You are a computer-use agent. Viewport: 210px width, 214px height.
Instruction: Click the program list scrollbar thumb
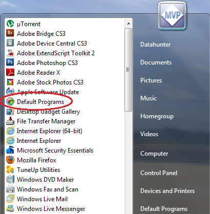click(x=129, y=70)
